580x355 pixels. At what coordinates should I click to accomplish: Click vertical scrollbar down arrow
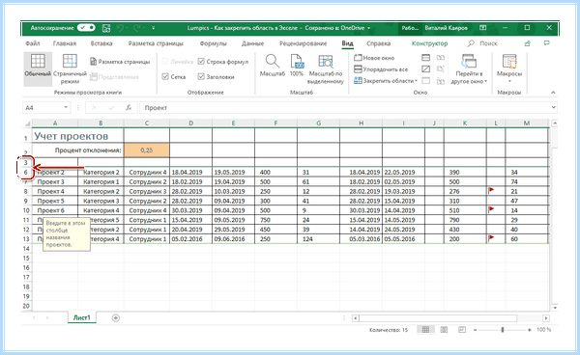point(554,308)
